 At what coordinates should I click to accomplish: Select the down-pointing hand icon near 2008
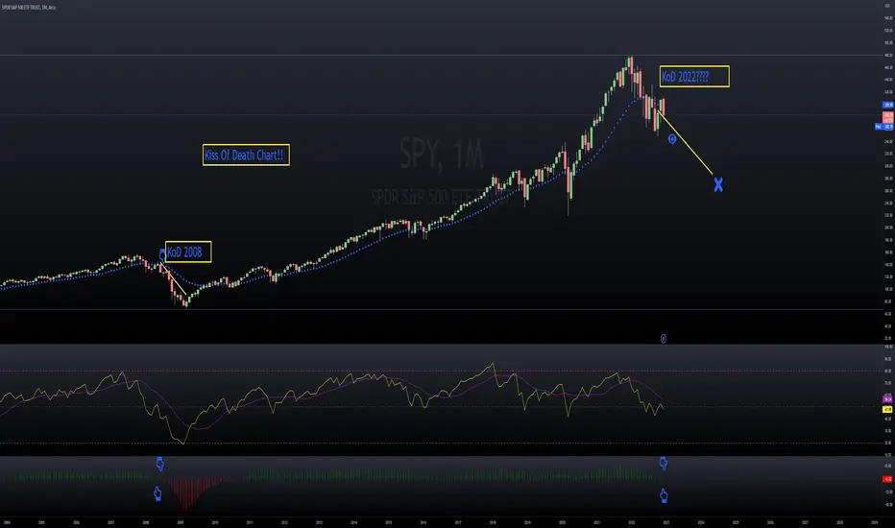pyautogui.click(x=160, y=464)
